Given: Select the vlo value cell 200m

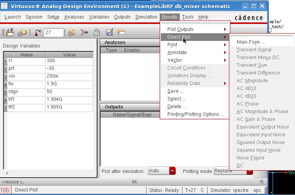Looking at the screenshot, I should click(69, 76).
